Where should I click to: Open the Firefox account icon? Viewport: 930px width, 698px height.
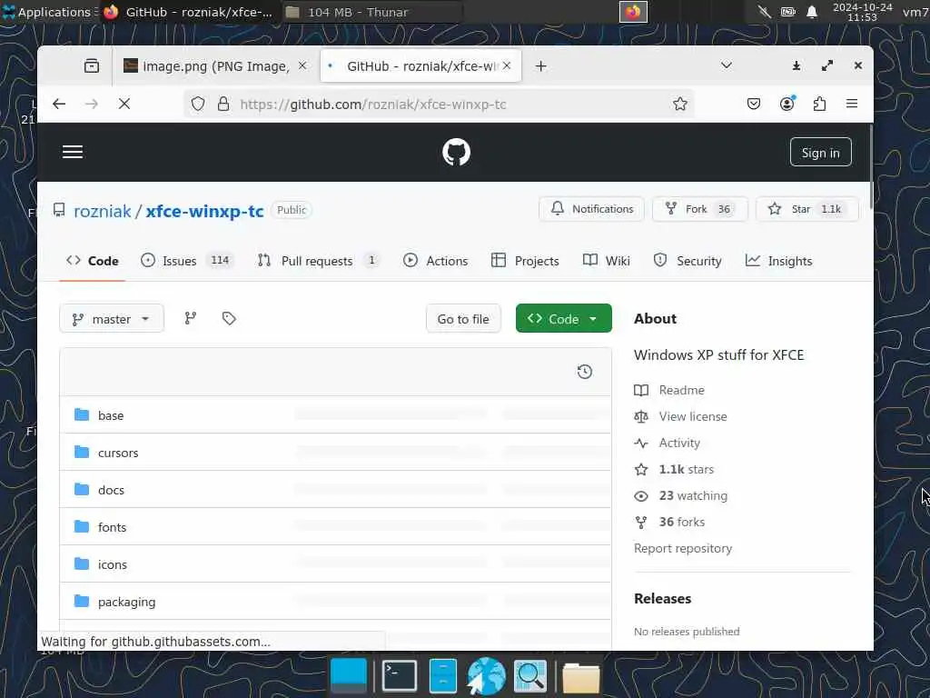[x=787, y=104]
